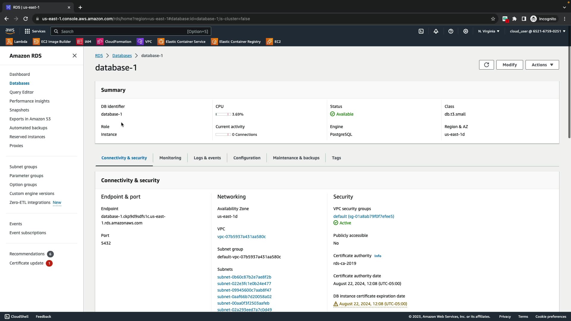The image size is (571, 321).
Task: Click the Modify button
Action: pos(509,65)
